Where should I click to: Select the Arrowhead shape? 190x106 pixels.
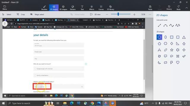(159, 50)
